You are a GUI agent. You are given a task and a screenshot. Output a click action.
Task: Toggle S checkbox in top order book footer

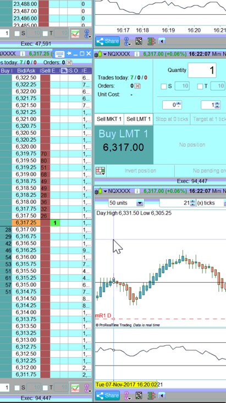pos(17,34)
